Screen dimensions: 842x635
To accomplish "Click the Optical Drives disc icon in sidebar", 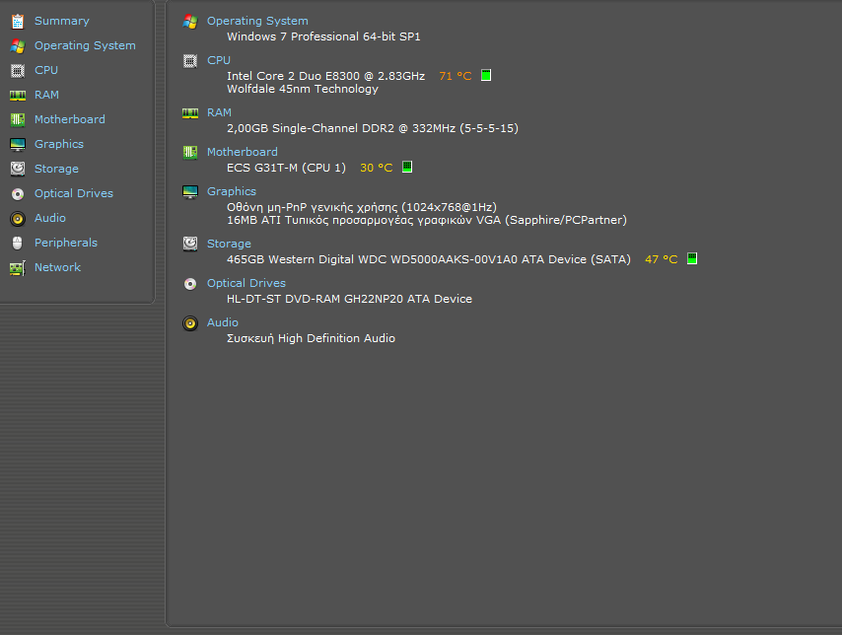I will 18,194.
